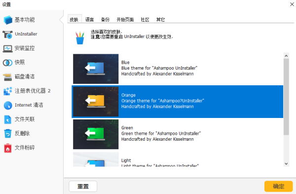Image resolution: width=296 pixels, height=194 pixels.
Task: Click the "Blue theme for Ashampoo UnInstaller" text
Action: point(159,68)
